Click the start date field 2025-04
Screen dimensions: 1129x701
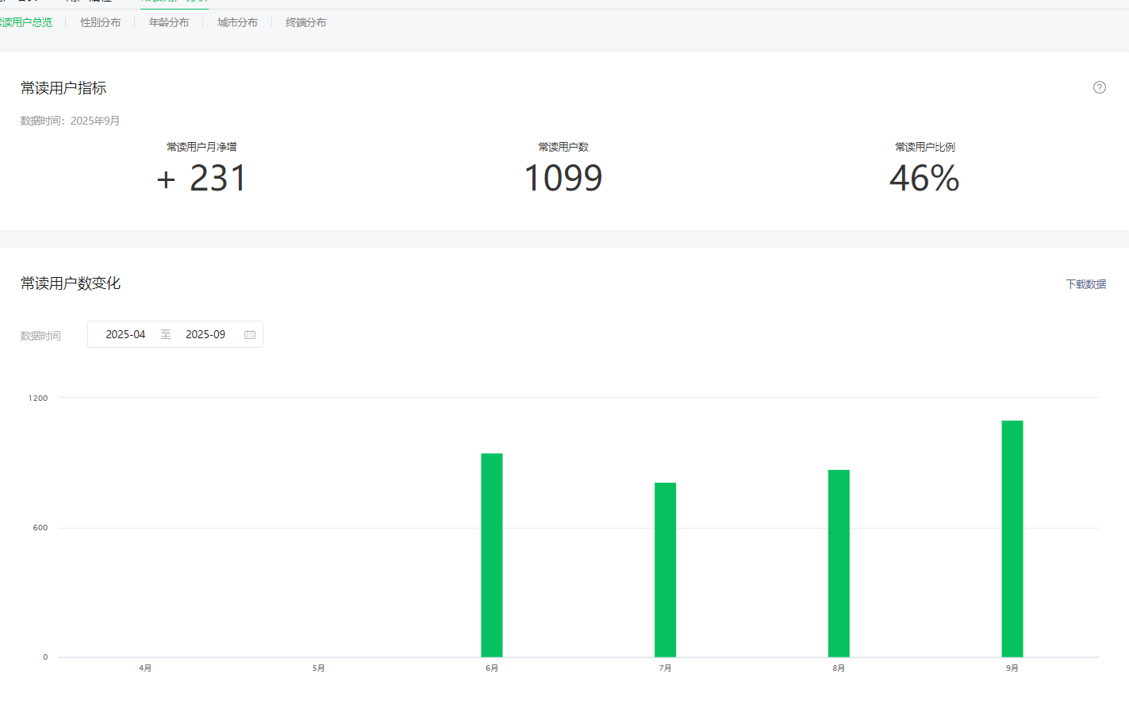(x=125, y=334)
